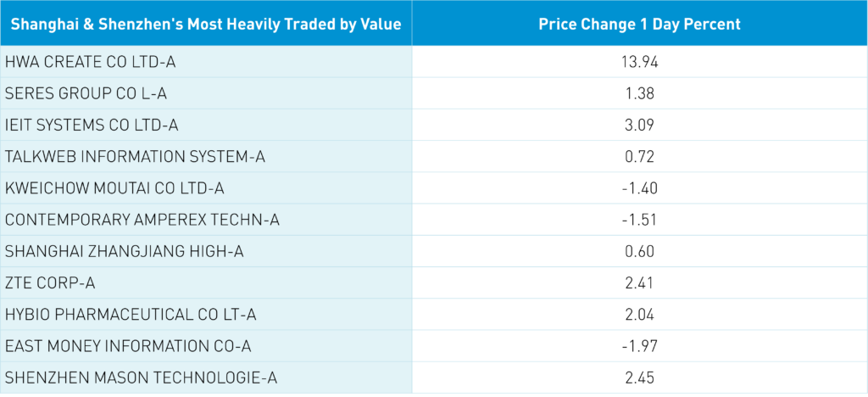Select SHENZHEN MASON TECHNOLOGIE-A stock name
The height and width of the screenshot is (397, 868).
click(x=141, y=377)
